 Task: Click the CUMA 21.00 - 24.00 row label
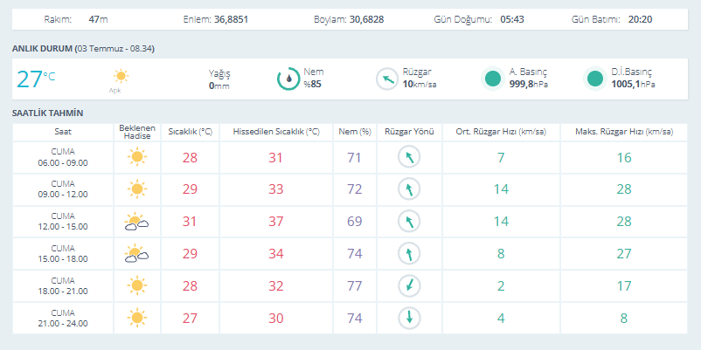pos(63,318)
